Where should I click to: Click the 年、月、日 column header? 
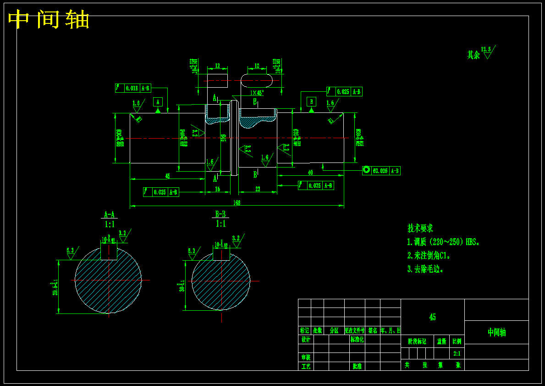[391, 330]
